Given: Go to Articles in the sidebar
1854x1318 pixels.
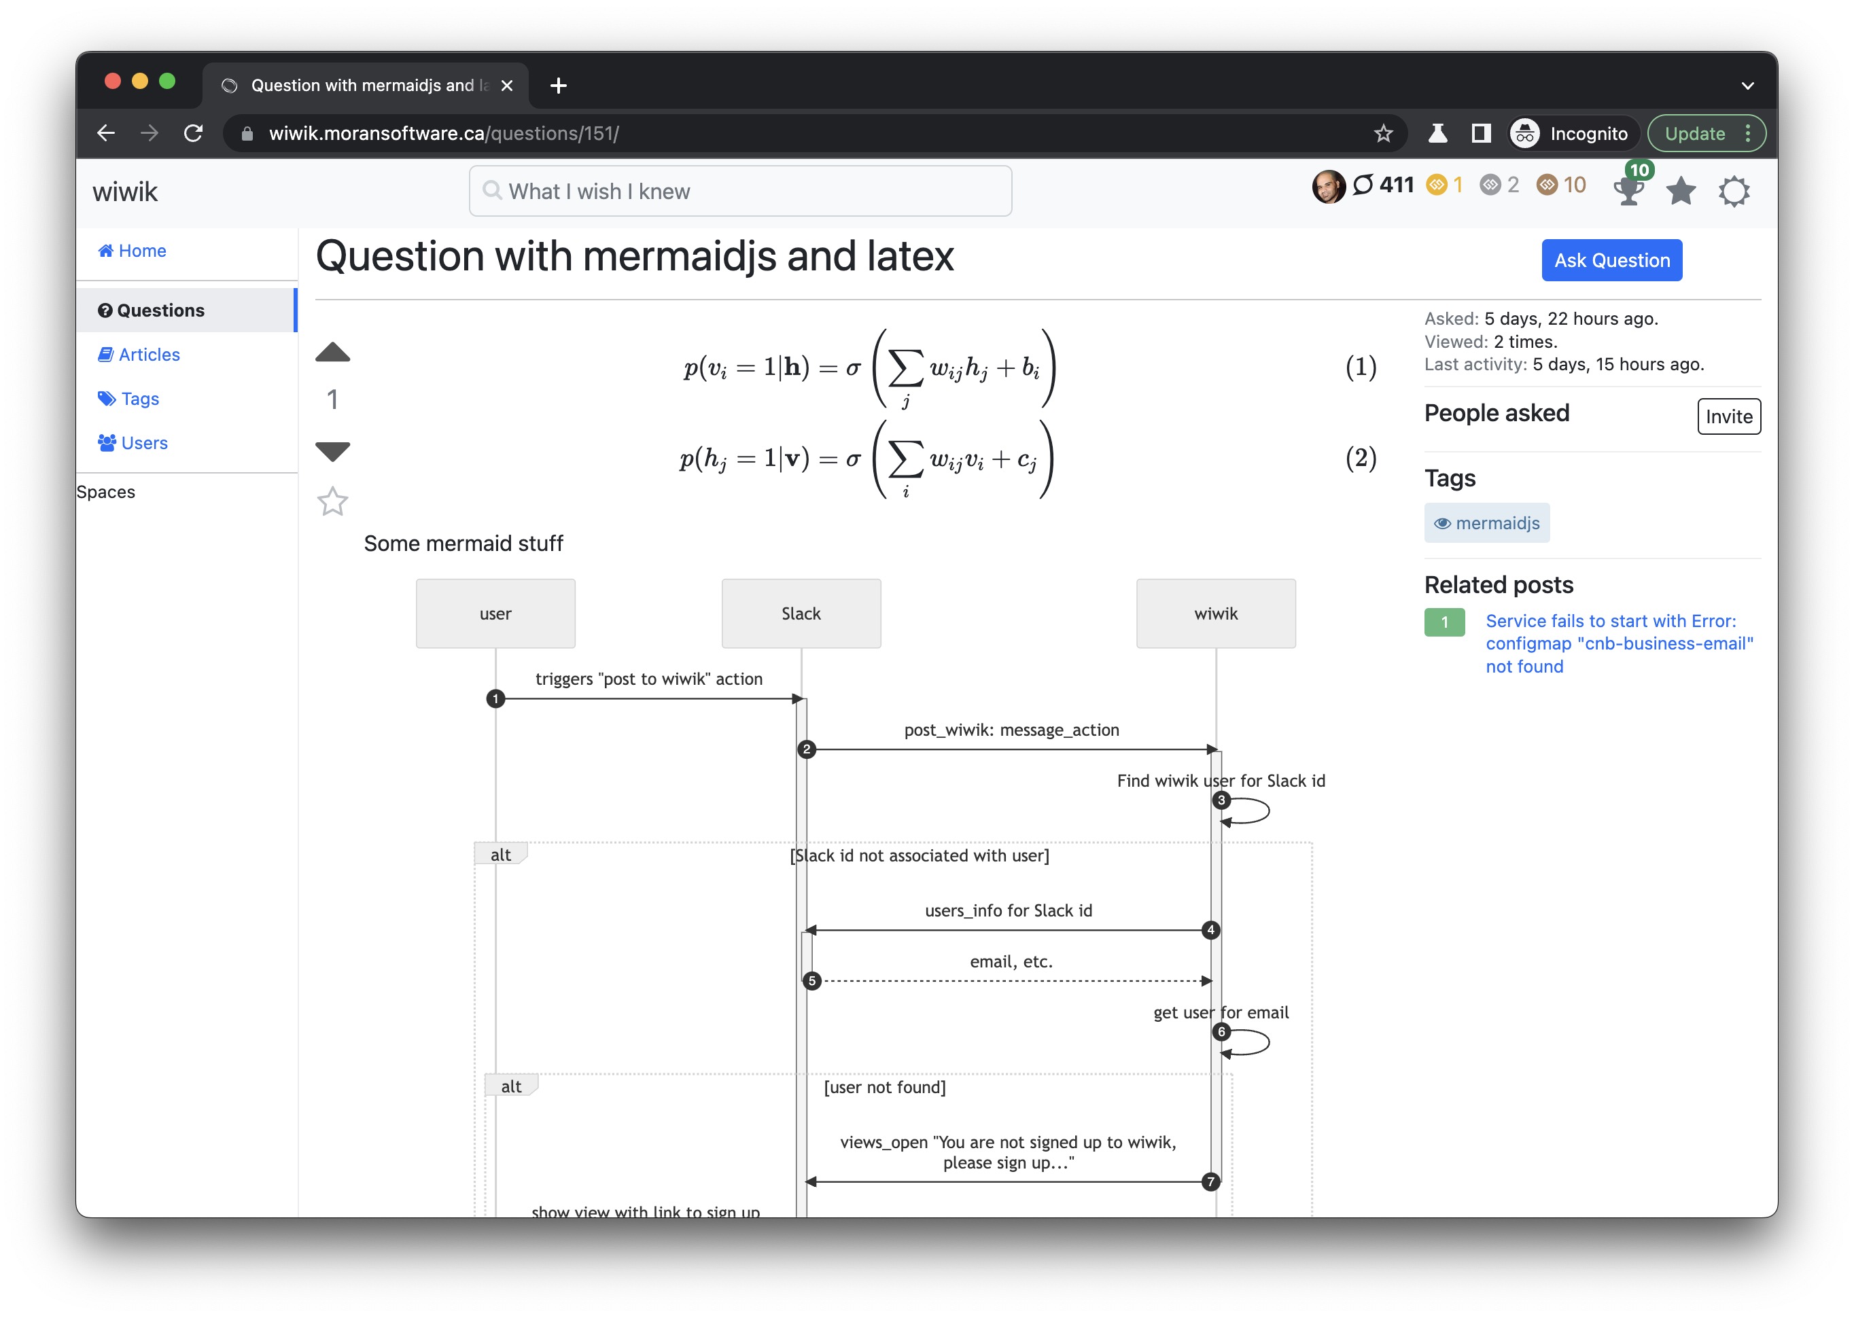Looking at the screenshot, I should 149,355.
